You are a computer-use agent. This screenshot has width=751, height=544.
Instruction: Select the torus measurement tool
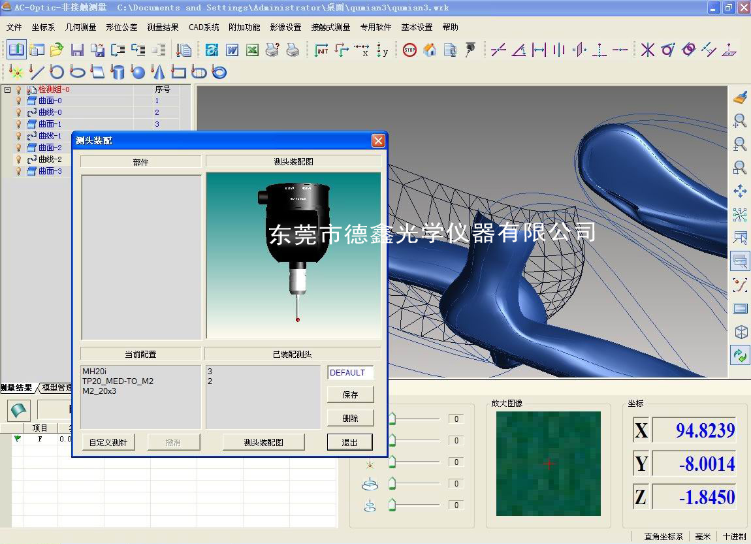click(x=219, y=72)
